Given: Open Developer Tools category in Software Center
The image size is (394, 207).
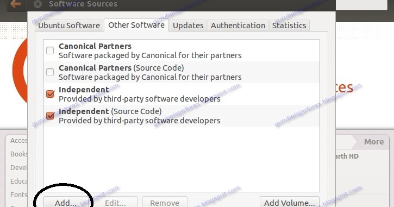Looking at the screenshot, I should click(x=19, y=167).
